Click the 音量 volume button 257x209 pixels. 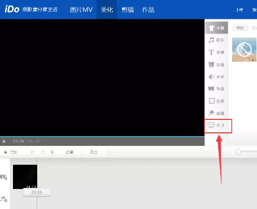tap(70, 152)
